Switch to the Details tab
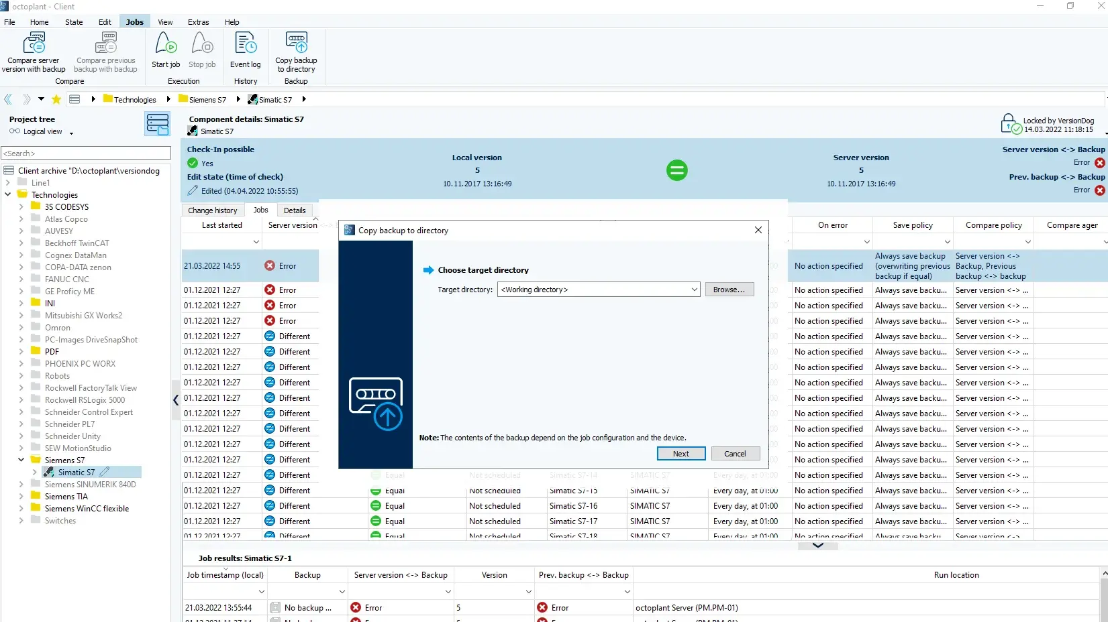Screen dimensions: 1108x622 295,210
